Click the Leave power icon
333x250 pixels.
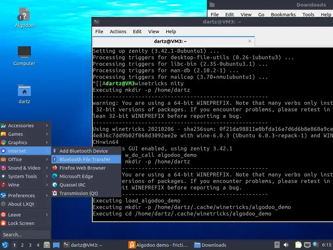click(x=3, y=215)
